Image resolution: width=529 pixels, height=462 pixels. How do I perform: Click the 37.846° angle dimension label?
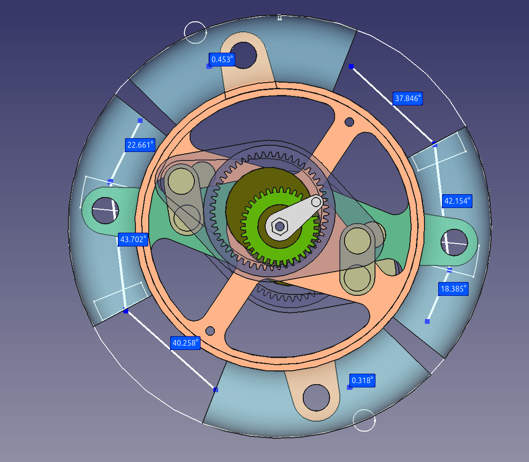[407, 98]
